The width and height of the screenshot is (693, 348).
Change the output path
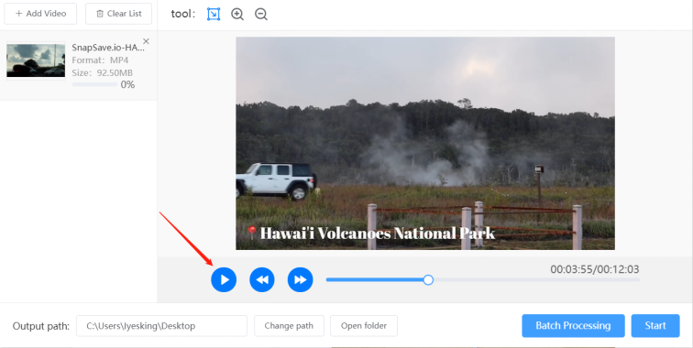289,326
